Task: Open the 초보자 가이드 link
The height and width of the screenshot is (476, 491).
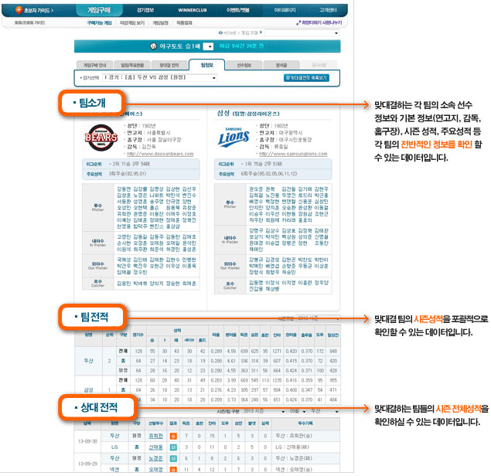Action: 39,10
